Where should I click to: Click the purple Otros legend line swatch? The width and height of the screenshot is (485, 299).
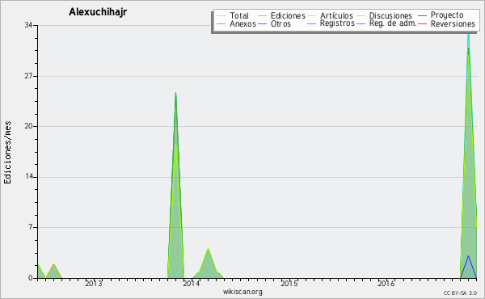coord(262,23)
